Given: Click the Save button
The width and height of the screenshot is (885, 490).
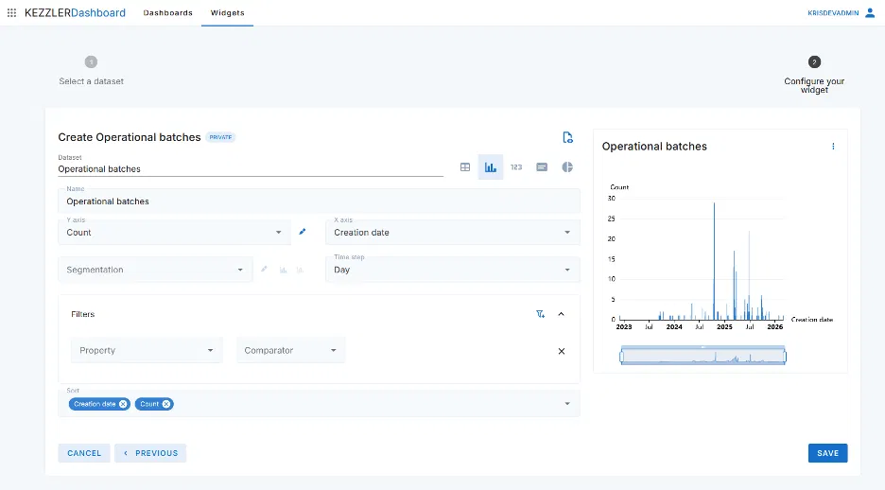Looking at the screenshot, I should [x=827, y=453].
